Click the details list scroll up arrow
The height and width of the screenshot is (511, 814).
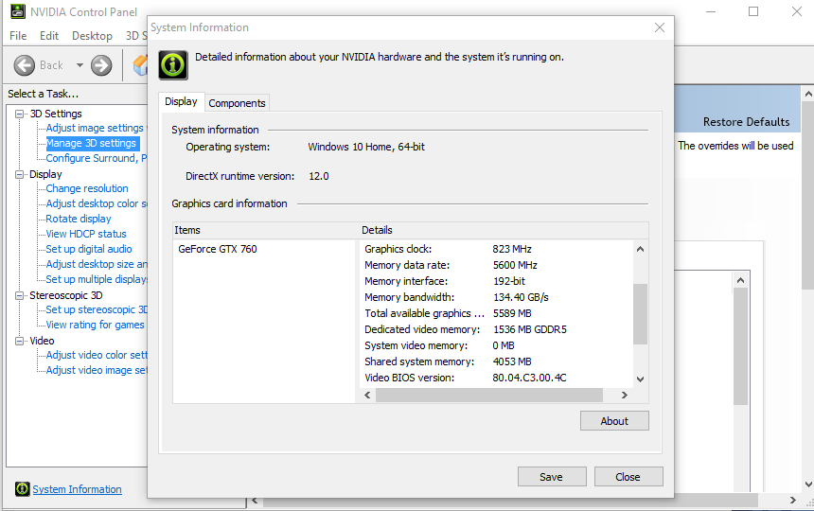tap(640, 250)
